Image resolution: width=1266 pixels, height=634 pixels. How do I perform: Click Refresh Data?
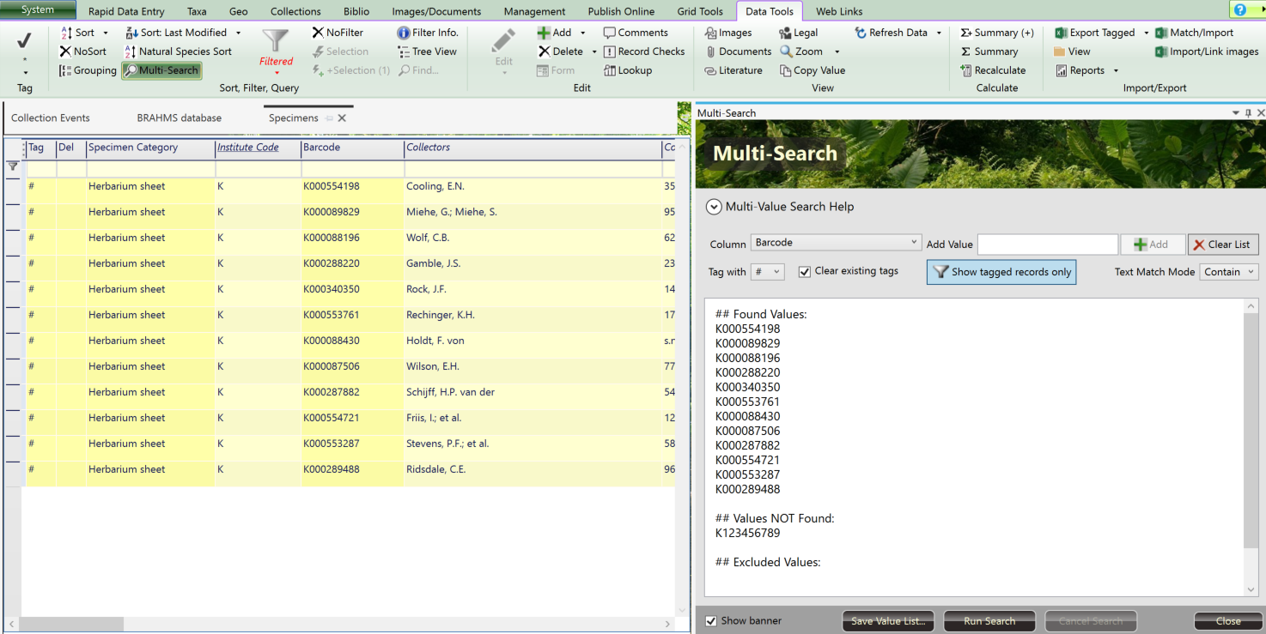tap(892, 33)
